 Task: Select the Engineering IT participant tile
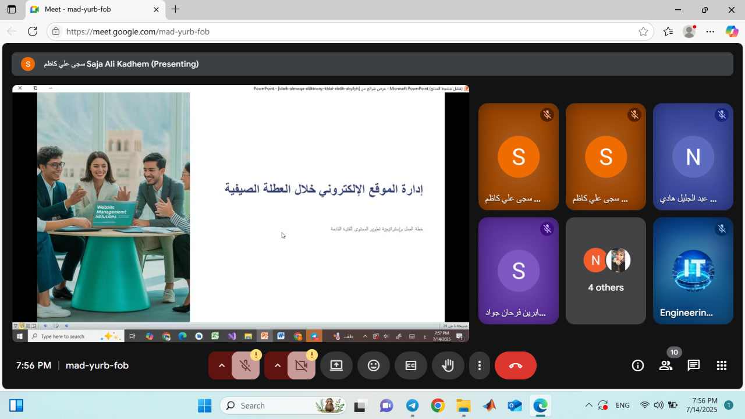pos(693,271)
